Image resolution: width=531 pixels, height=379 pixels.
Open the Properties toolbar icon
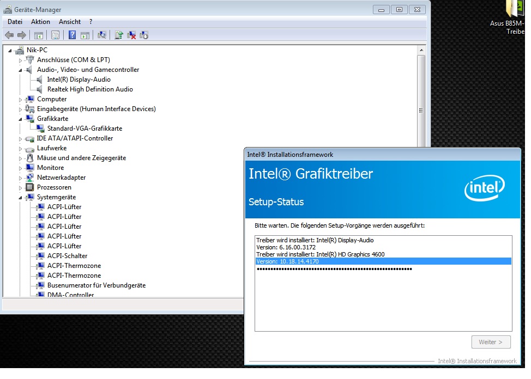click(x=55, y=35)
